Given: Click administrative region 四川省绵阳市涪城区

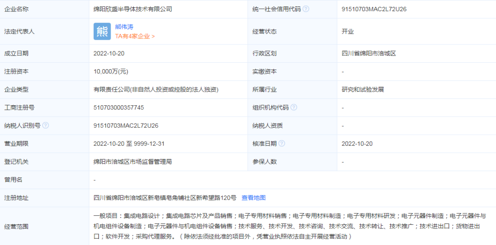Looking at the screenshot, I should pyautogui.click(x=369, y=53).
